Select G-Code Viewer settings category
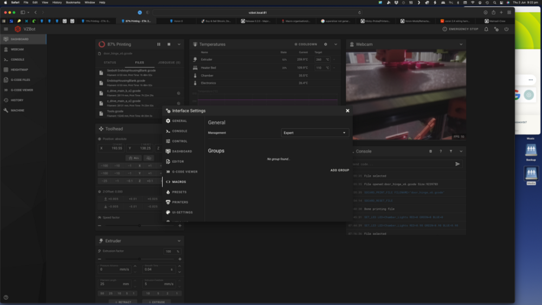The width and height of the screenshot is (542, 305). click(183, 171)
